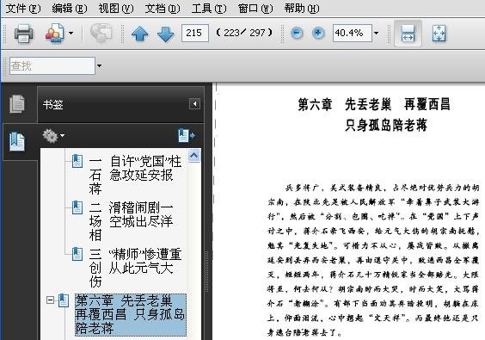Viewport: 485px width, 340px height.
Task: Open the 文件(F) menu
Action: [x=23, y=9]
